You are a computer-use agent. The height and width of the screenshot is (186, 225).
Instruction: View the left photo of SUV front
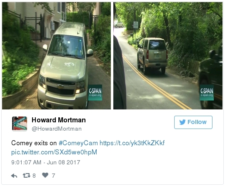56,56
